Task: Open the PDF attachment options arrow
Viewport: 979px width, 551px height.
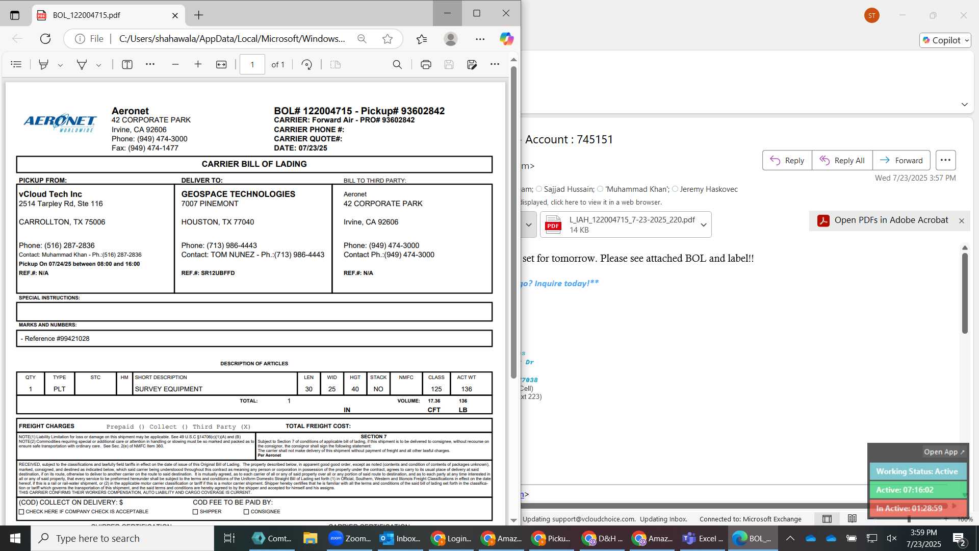Action: pos(704,224)
